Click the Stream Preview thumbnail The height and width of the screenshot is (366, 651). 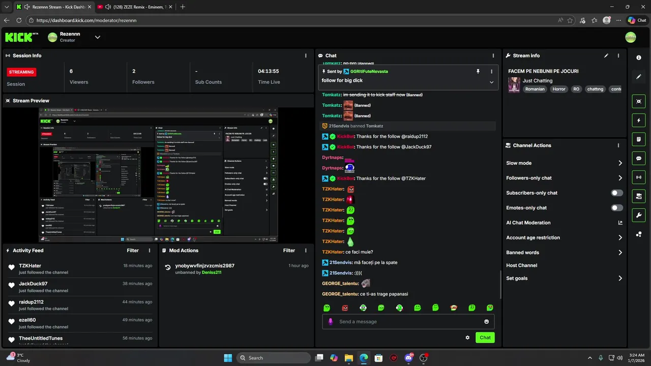pyautogui.click(x=159, y=175)
